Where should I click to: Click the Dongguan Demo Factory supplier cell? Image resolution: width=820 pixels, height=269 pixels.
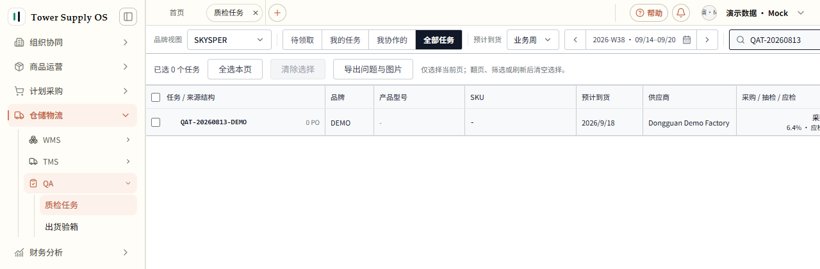[x=689, y=123]
